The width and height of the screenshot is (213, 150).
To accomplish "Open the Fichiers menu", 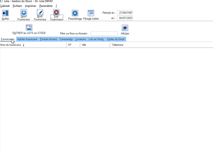I will click(x=17, y=6).
